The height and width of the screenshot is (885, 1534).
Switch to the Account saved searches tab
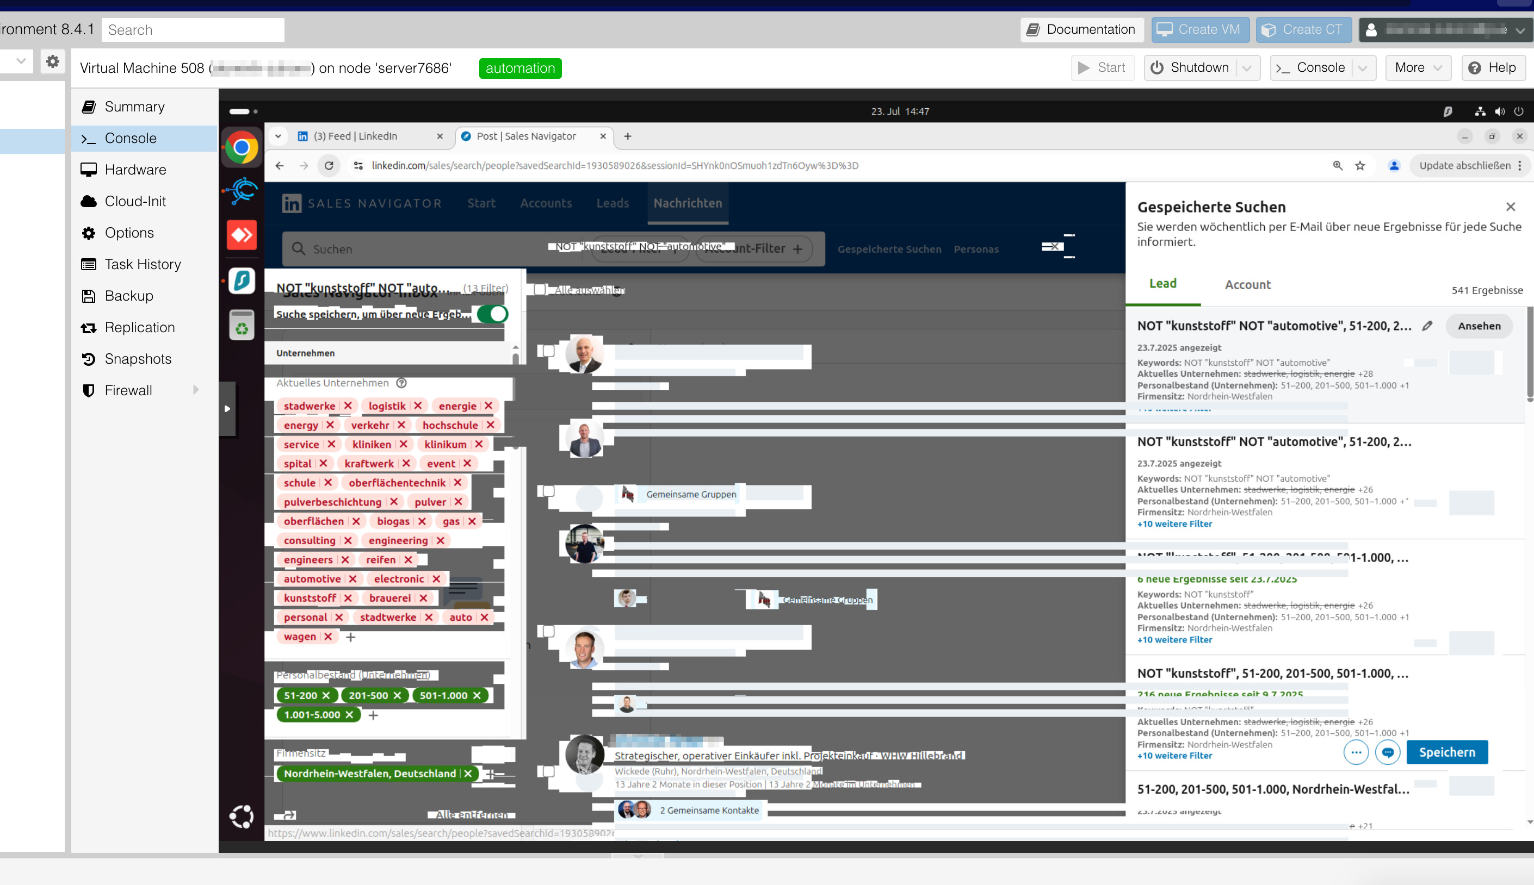pos(1247,284)
